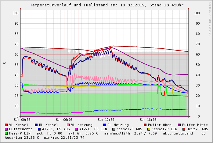Click the Sun 18:00 time axis label
The image size is (213, 143).
click(x=148, y=120)
